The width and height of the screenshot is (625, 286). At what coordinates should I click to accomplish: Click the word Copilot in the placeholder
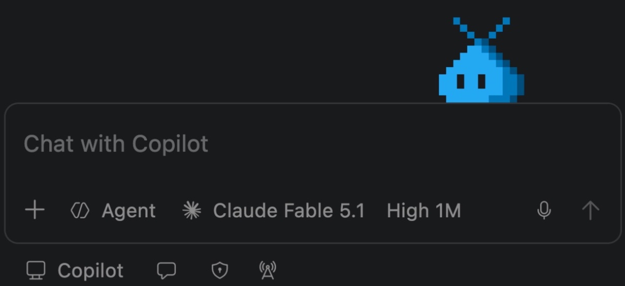[x=170, y=144]
